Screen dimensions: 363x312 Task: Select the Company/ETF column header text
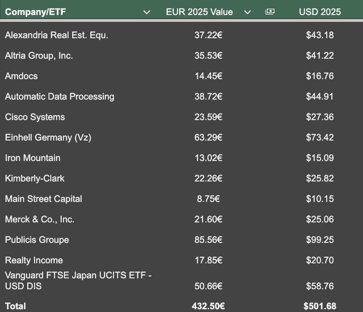[x=35, y=12]
